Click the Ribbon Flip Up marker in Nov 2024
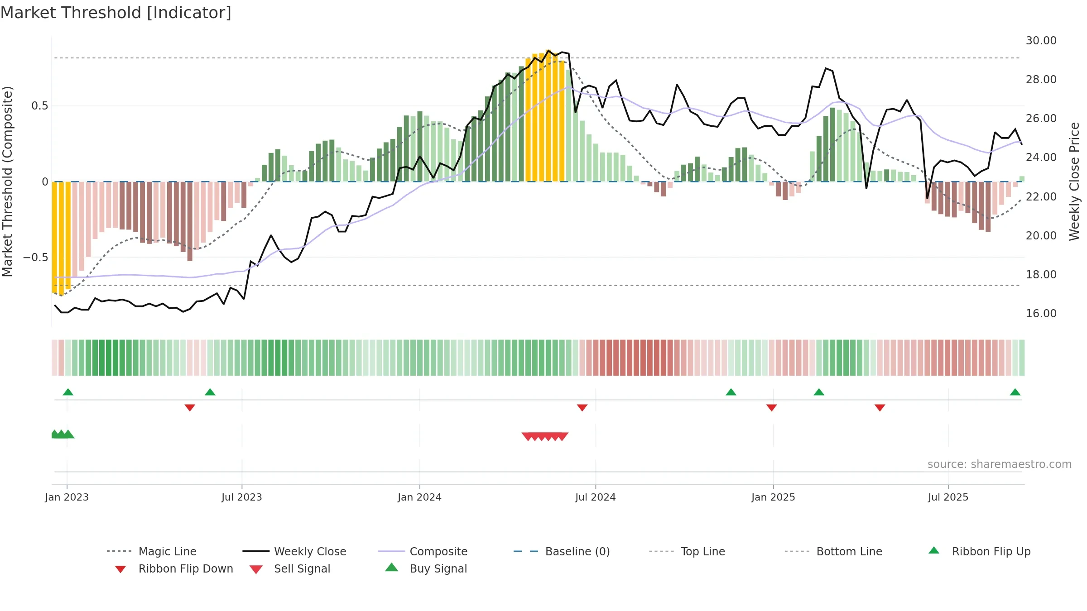 [x=731, y=392]
